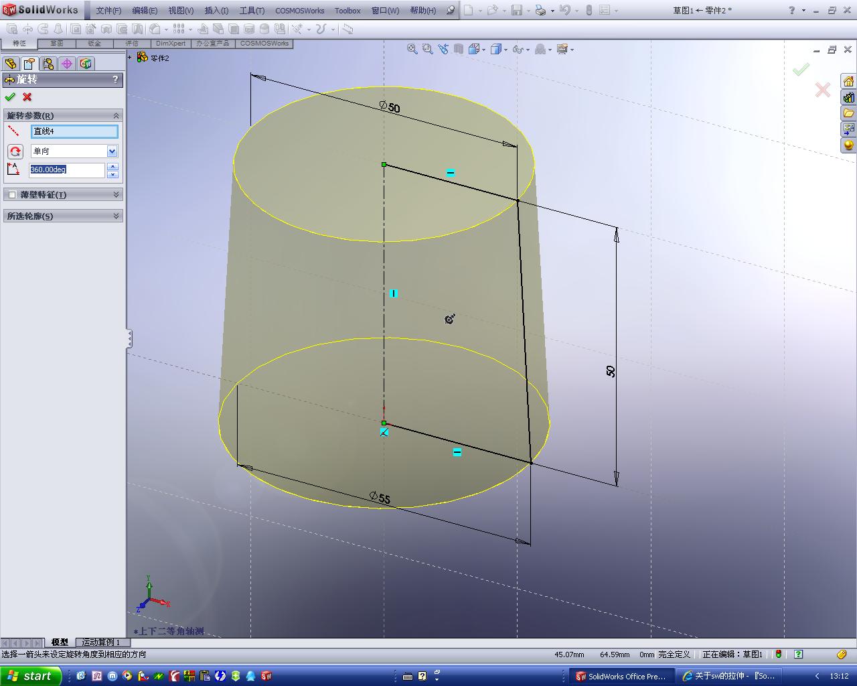Image resolution: width=857 pixels, height=686 pixels.
Task: Open the View Palette icon in task pane
Action: point(849,129)
